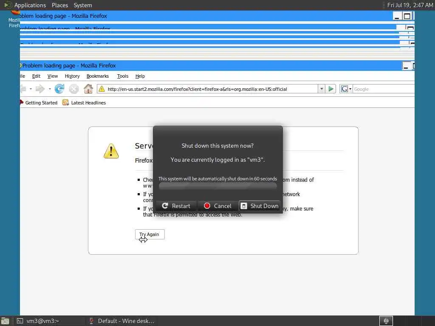The height and width of the screenshot is (326, 435).
Task: Expand the URL bar history dropdown
Action: click(x=322, y=89)
